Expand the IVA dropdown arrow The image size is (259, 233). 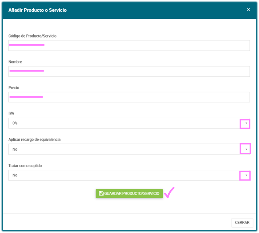(x=245, y=124)
